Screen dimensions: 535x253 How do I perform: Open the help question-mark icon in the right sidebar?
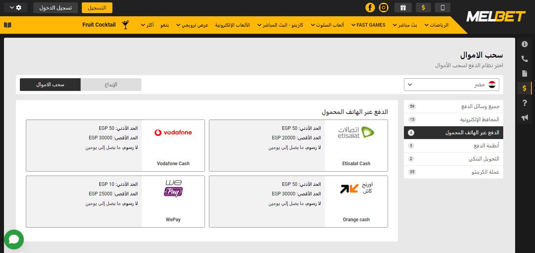click(524, 102)
